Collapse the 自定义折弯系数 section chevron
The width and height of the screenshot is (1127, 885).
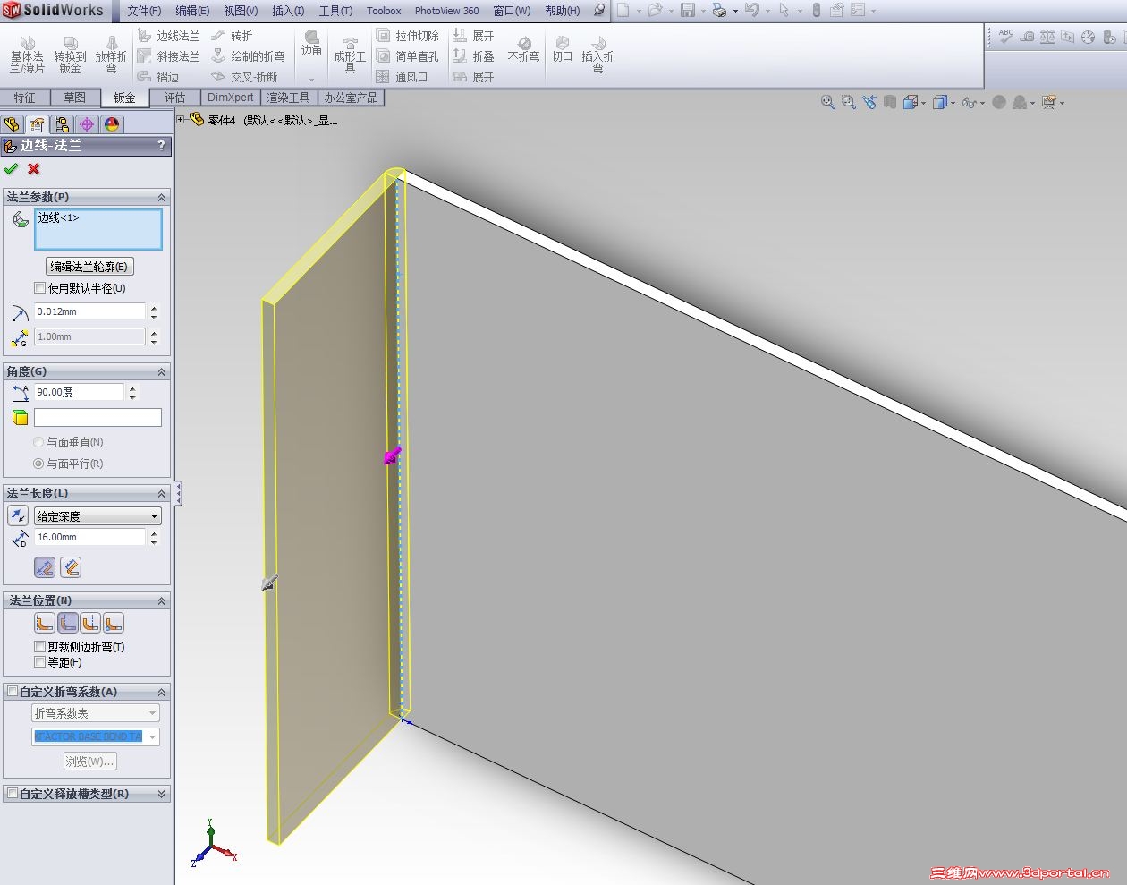(162, 692)
